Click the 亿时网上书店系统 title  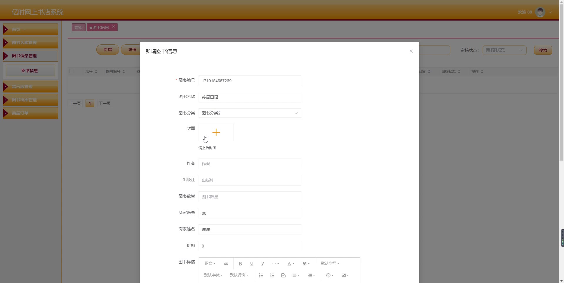38,12
